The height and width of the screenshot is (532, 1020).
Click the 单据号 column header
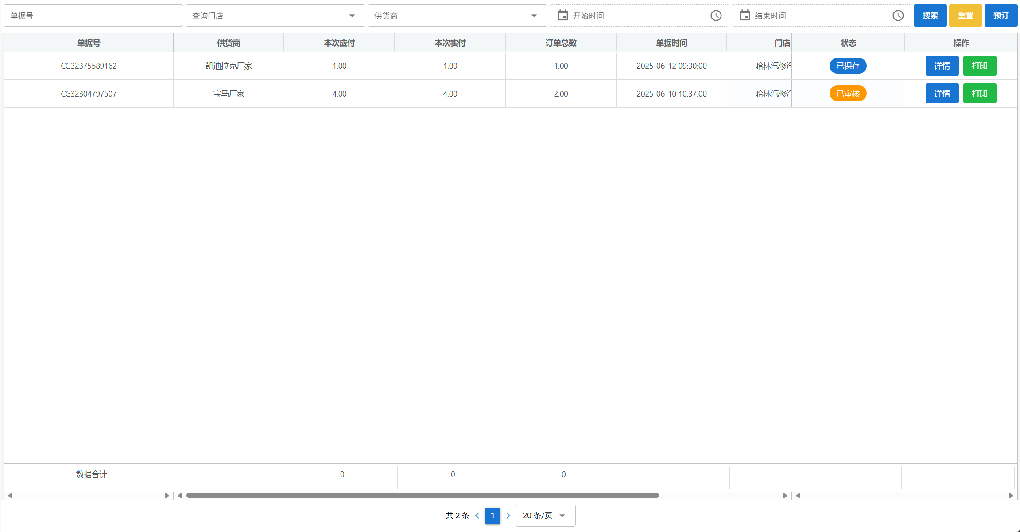[x=89, y=43]
